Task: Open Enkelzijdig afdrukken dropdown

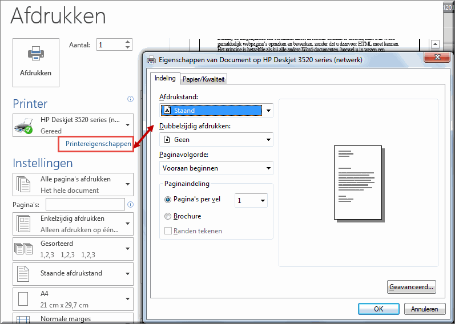Action: click(x=73, y=224)
